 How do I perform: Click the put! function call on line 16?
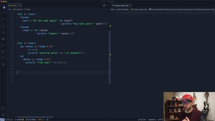point(26,21)
